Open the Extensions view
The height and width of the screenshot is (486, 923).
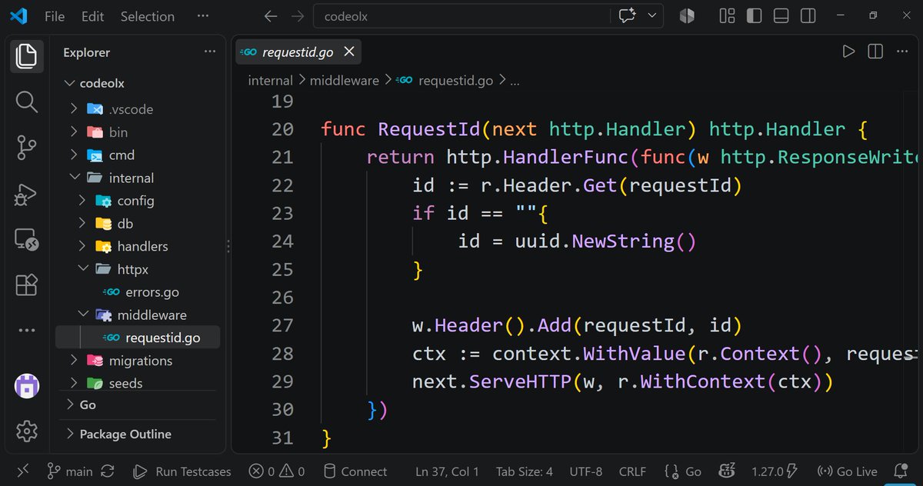tap(26, 285)
